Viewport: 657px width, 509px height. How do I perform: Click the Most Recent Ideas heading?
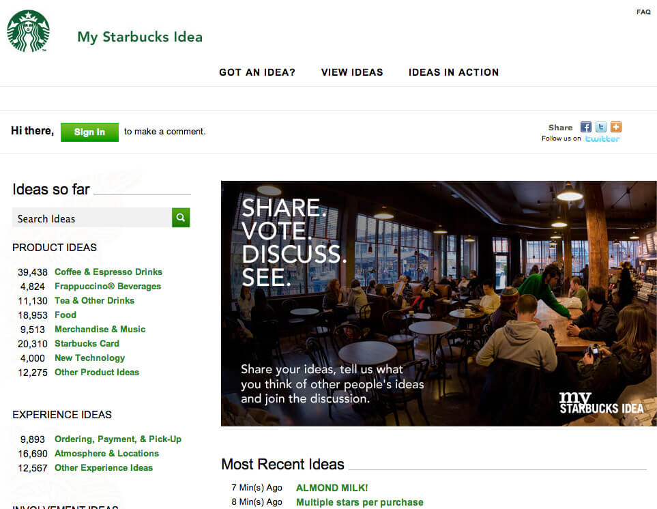pos(283,464)
